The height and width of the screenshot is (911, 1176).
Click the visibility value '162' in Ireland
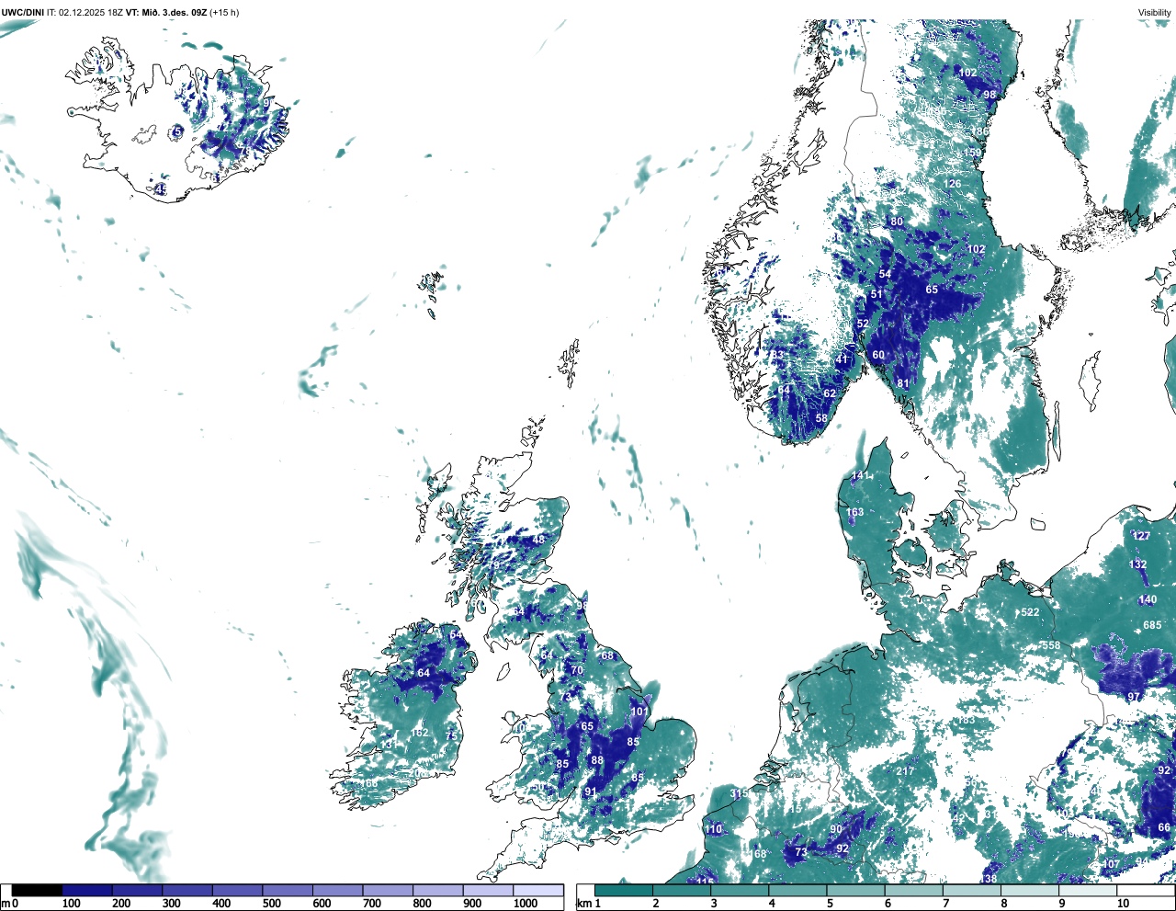tap(420, 733)
